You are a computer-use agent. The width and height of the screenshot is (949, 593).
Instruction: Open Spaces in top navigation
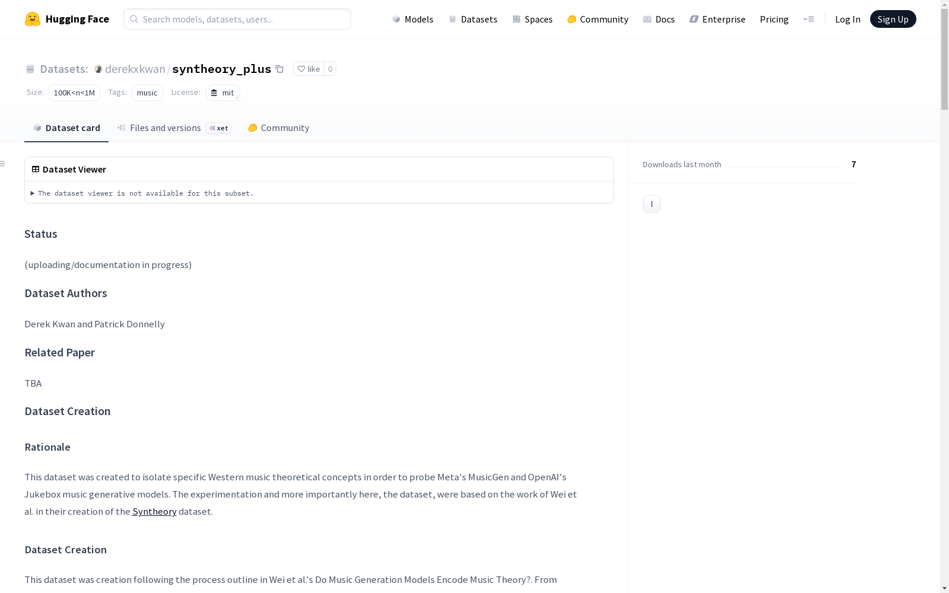(532, 19)
